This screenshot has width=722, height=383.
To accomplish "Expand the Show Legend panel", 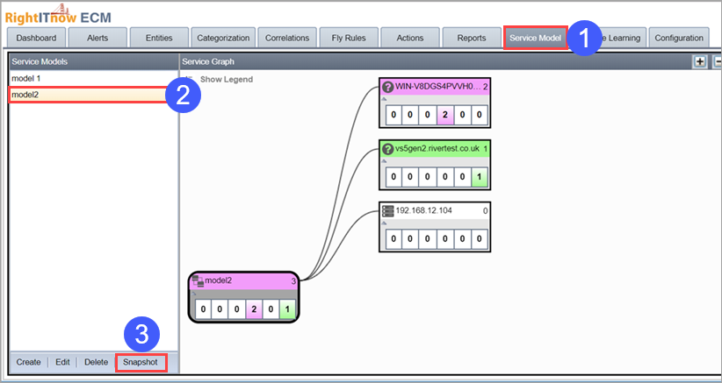I will 226,79.
